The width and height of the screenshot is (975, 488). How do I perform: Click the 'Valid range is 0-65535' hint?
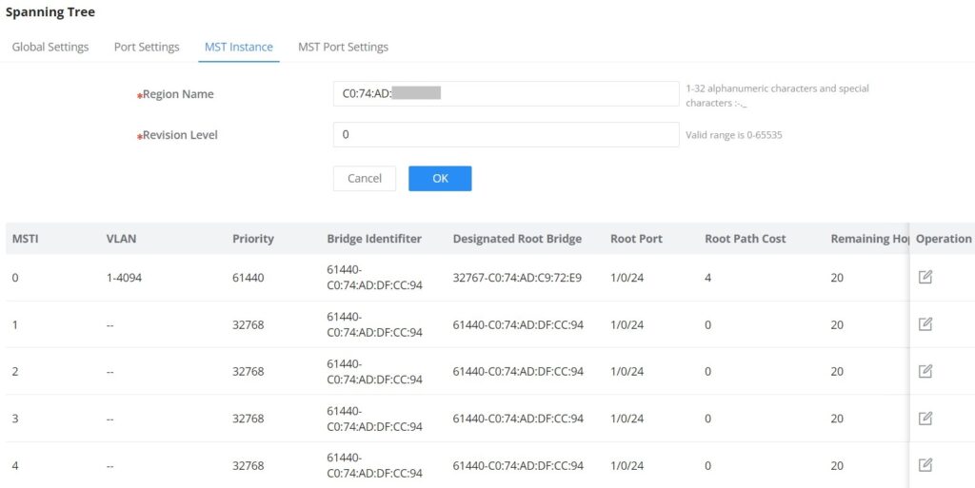(x=734, y=135)
